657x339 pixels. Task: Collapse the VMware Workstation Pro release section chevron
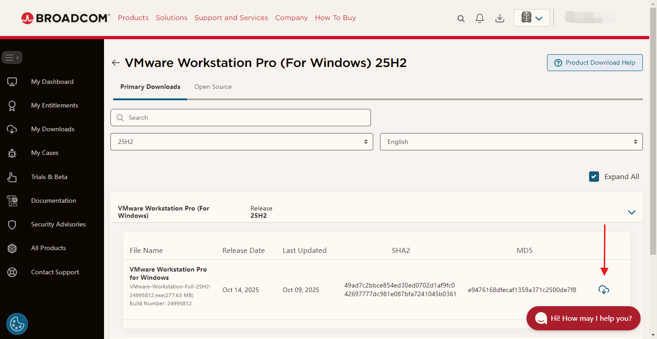[632, 212]
